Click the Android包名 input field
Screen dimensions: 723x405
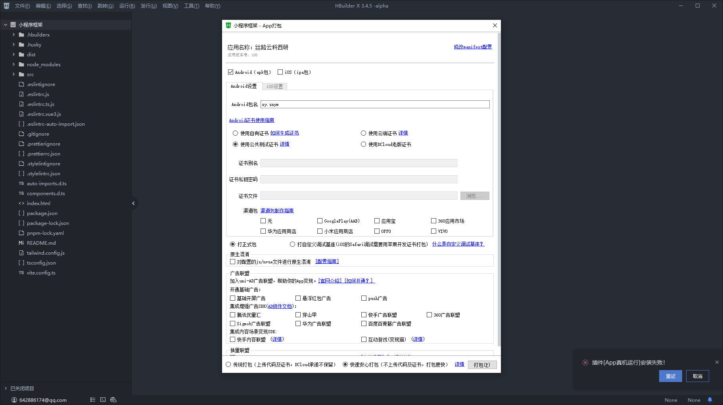(x=375, y=104)
